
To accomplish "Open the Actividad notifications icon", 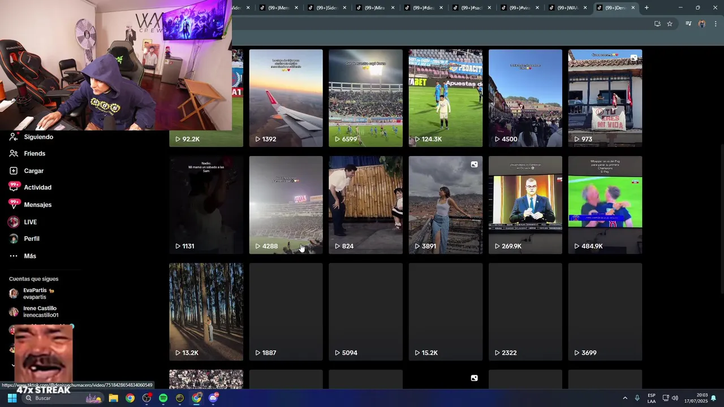I will (14, 187).
